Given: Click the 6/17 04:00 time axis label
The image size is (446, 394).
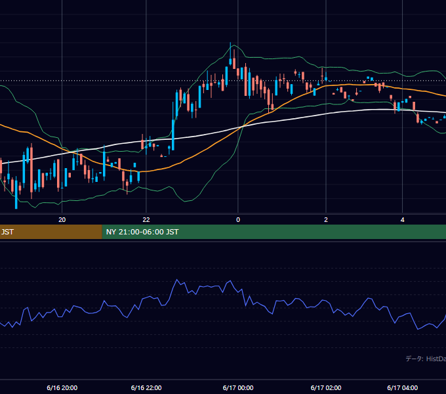Looking at the screenshot, I should coord(403,387).
